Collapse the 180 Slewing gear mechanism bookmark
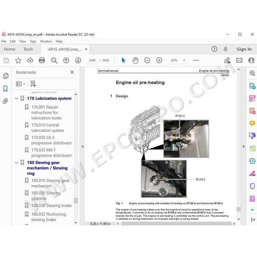This screenshot has height=257, width=257. coord(17,163)
